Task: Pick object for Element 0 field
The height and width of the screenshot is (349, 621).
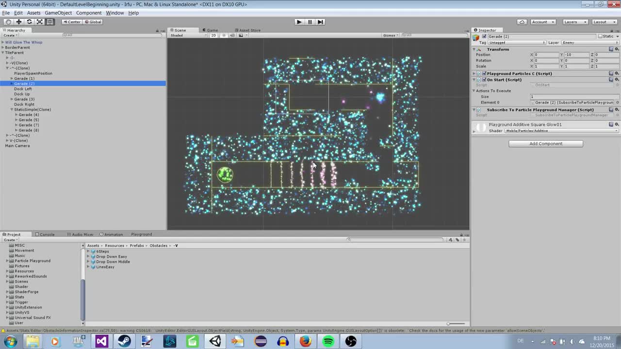Action: 617,103
